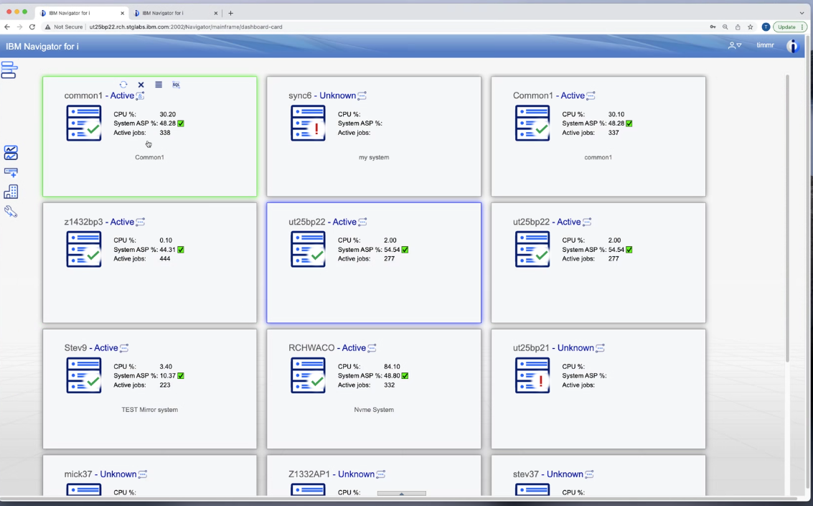This screenshot has width=813, height=506.
Task: Click the timmr username in header
Action: pyautogui.click(x=766, y=45)
